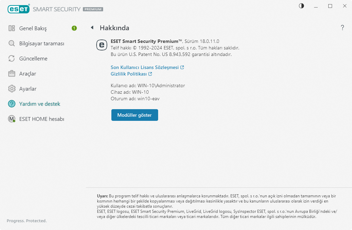Open Son Kullanıcı Lisans Sözleşmesi link
Image resolution: width=352 pixels, height=230 pixels.
pos(145,67)
